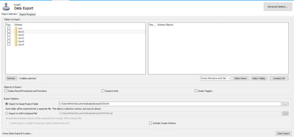This screenshot has height=137, width=294.
Task: Click the Schema column header
Action: pyautogui.click(x=44, y=25)
